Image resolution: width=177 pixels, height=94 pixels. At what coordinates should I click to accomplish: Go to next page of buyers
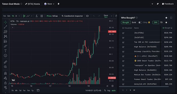tap(130, 90)
